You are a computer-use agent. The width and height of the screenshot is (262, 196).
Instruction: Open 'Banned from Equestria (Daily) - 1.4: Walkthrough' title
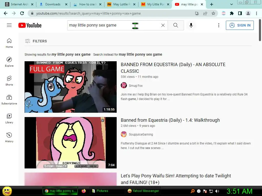tap(170, 120)
